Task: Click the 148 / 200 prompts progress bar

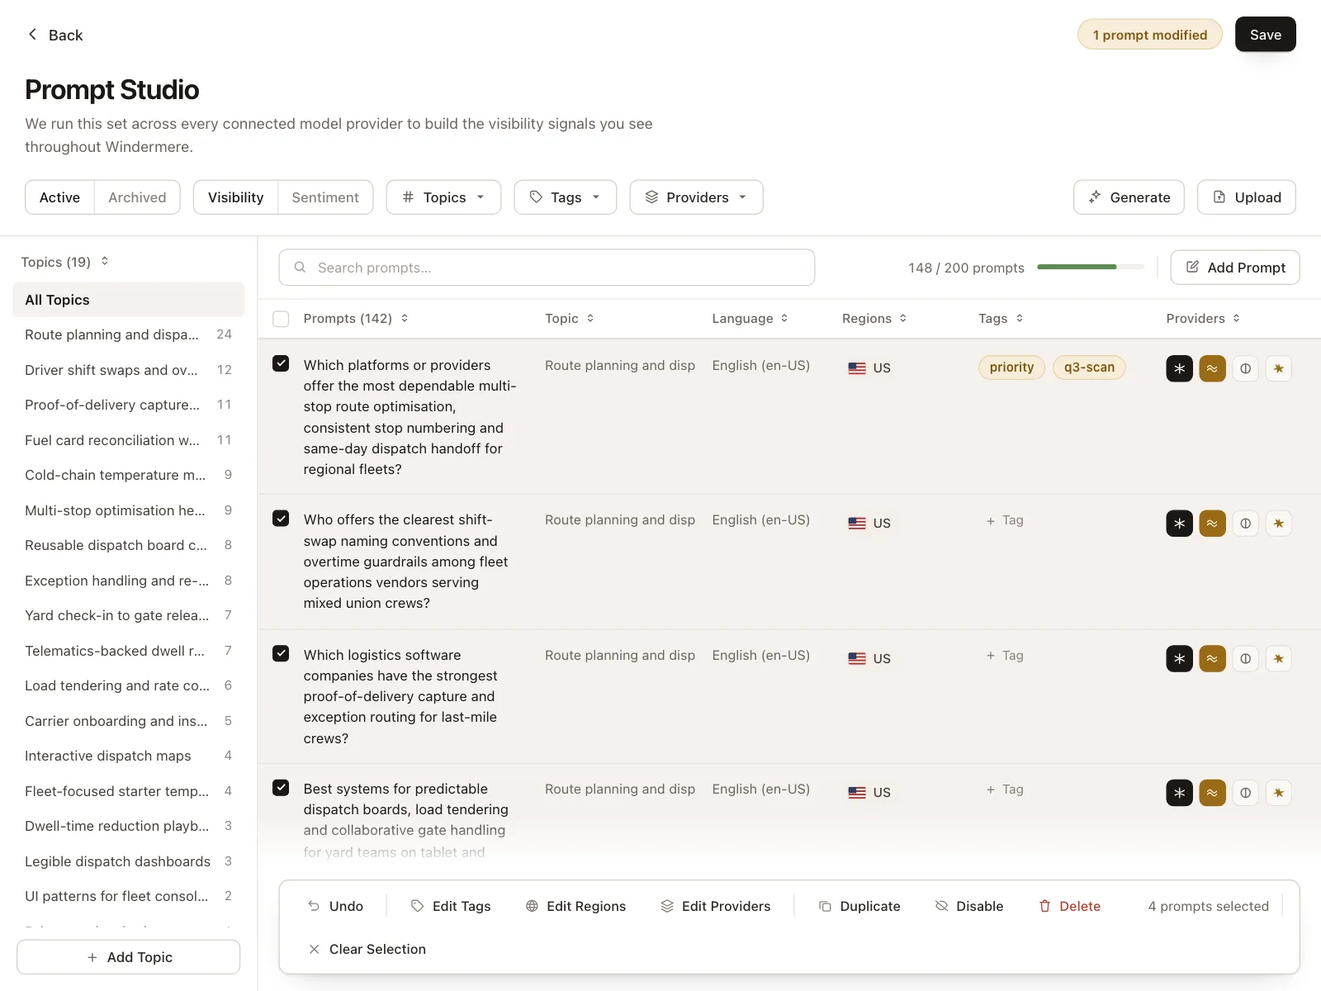Action: (1091, 267)
